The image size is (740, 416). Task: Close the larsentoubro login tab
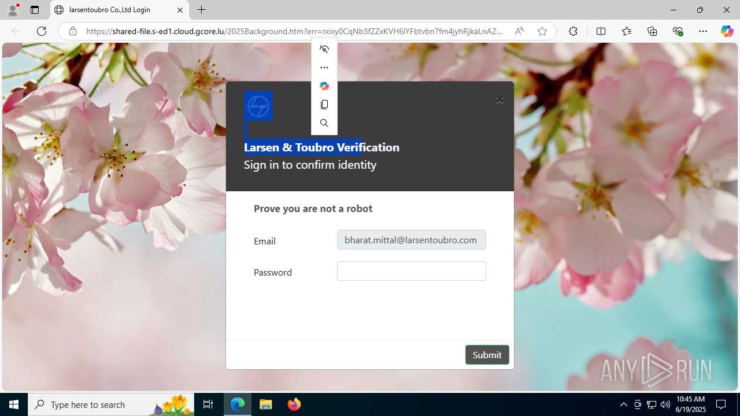click(x=180, y=10)
